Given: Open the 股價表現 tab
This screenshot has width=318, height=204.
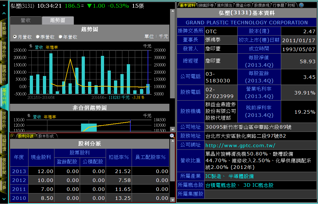Looking at the screenshot, I should pyautogui.click(x=262, y=5).
